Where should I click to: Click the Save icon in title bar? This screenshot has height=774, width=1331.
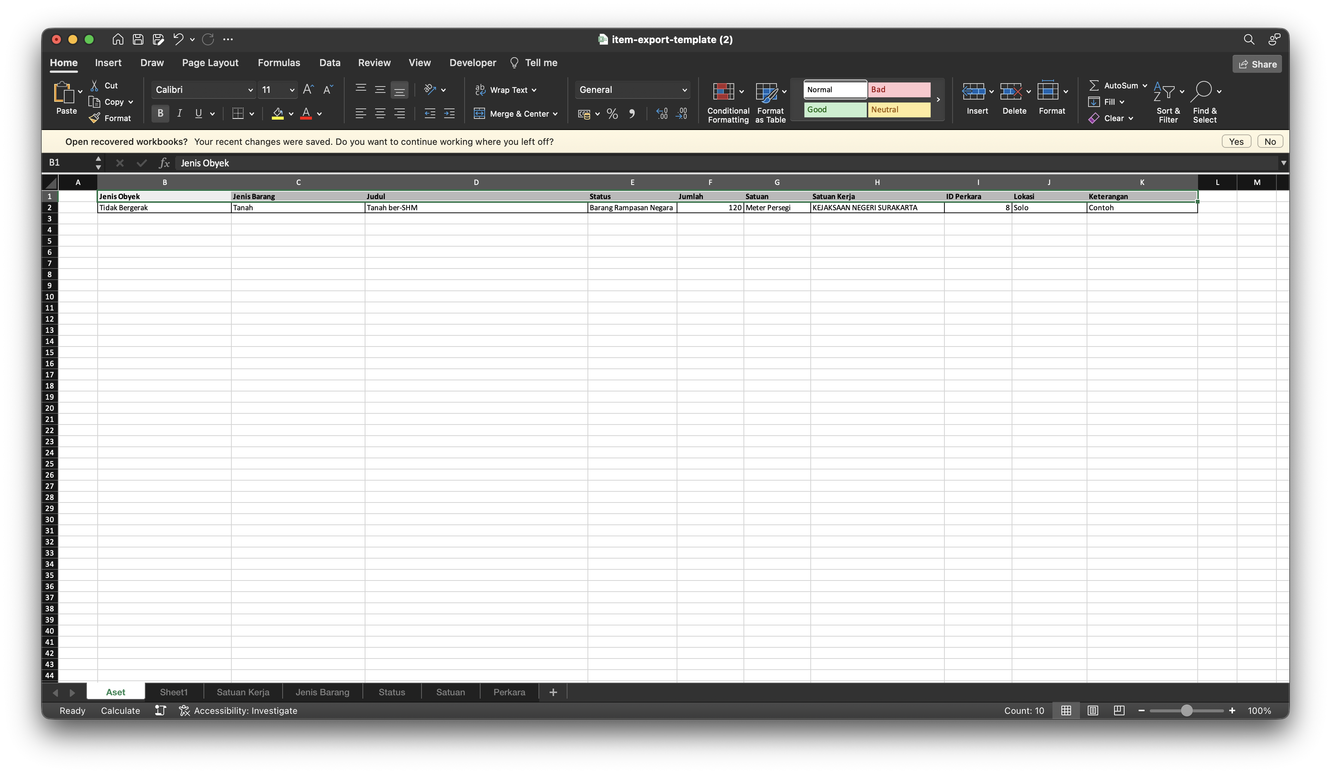click(x=138, y=39)
